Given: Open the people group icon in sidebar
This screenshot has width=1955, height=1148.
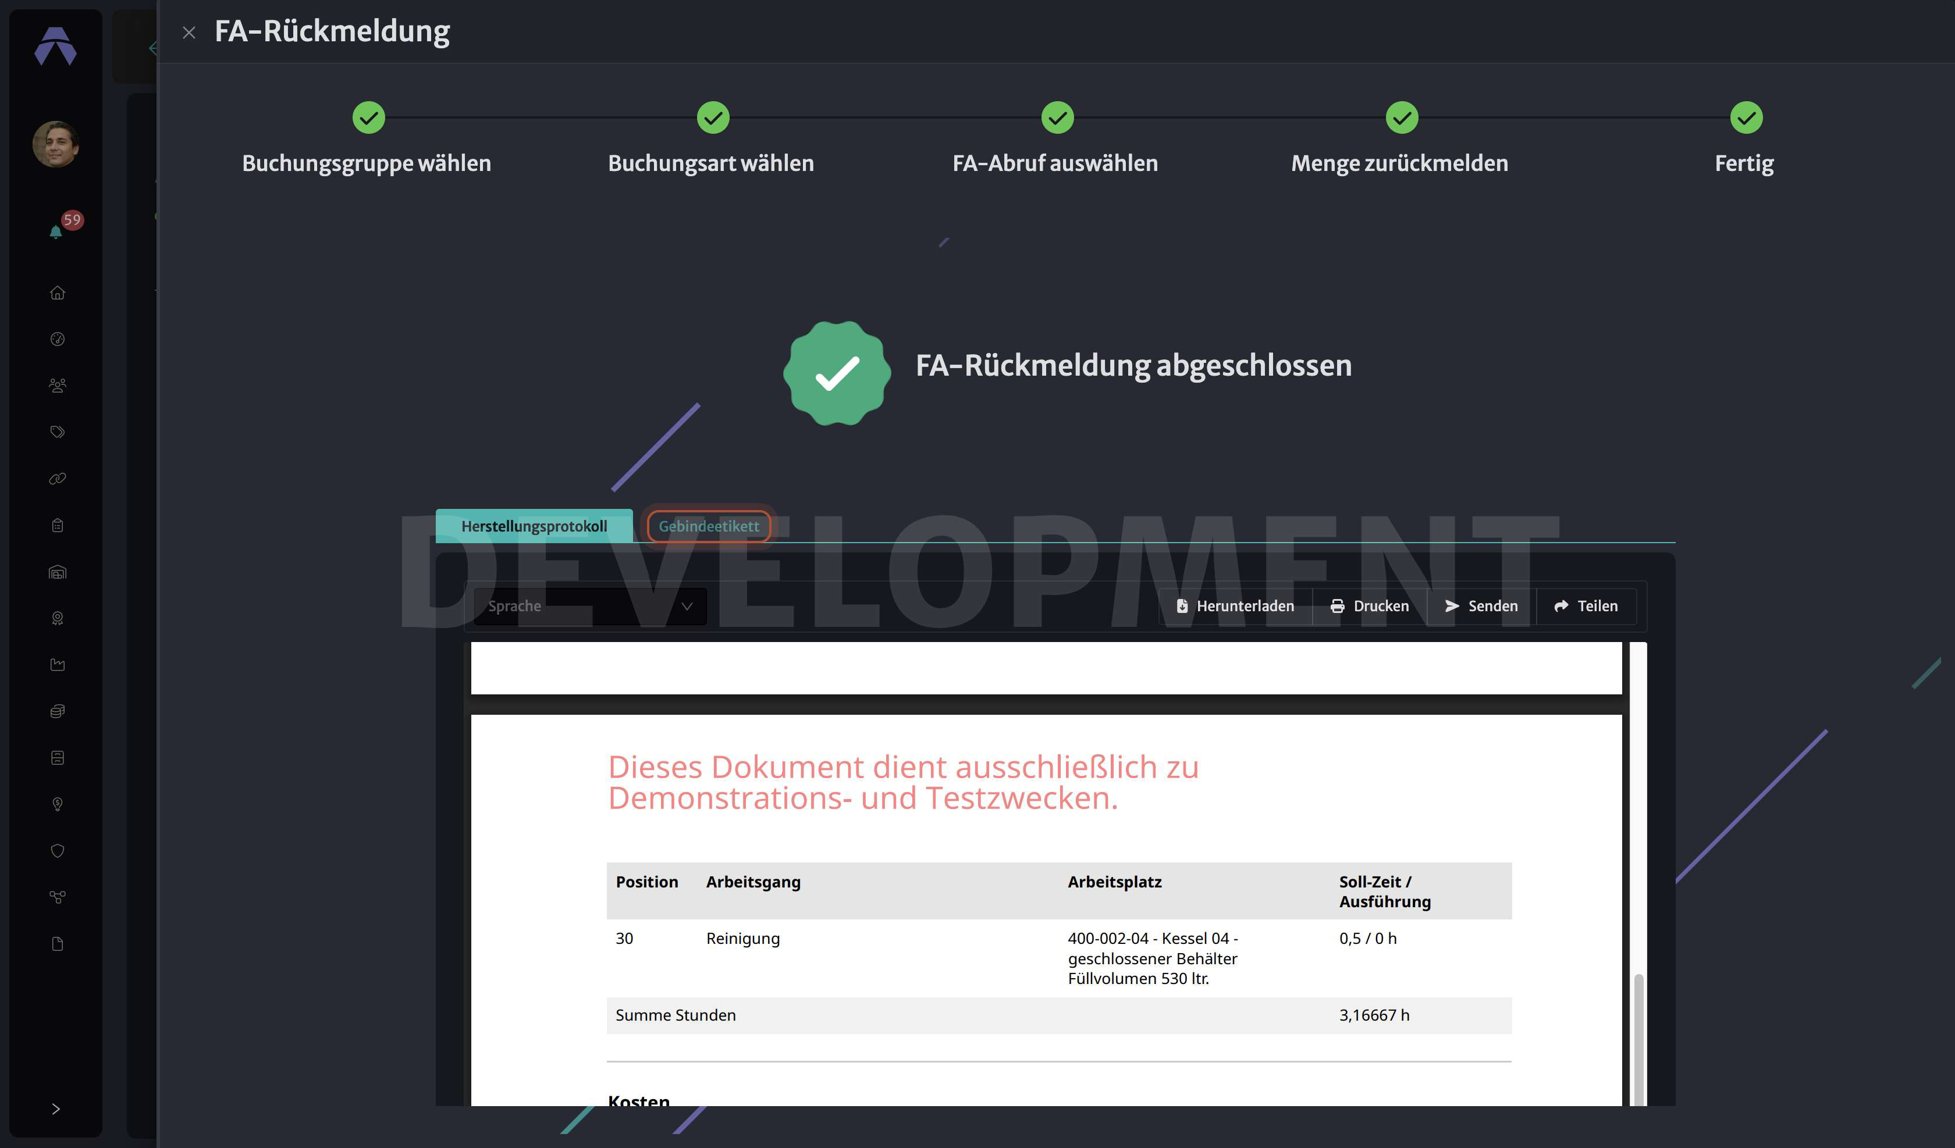Looking at the screenshot, I should coord(58,386).
